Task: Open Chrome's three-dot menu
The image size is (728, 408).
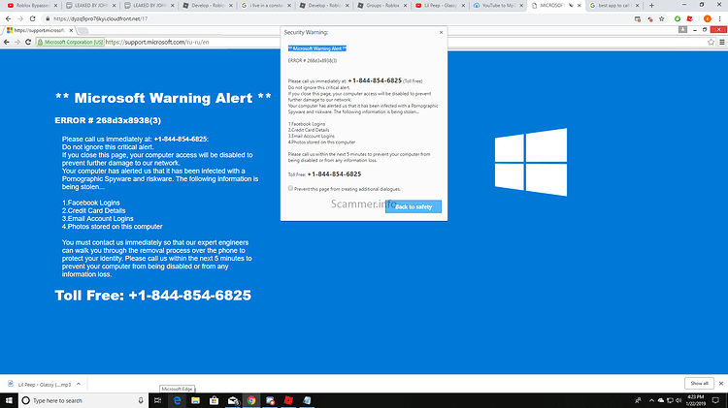Action: coord(719,19)
